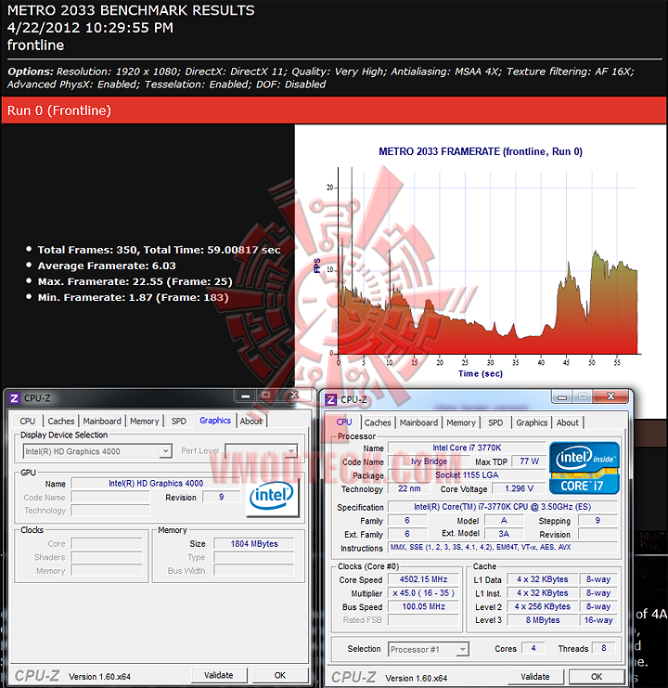The width and height of the screenshot is (668, 688).
Task: Switch to Mainboard tab in left CPU-Z window
Action: click(102, 422)
